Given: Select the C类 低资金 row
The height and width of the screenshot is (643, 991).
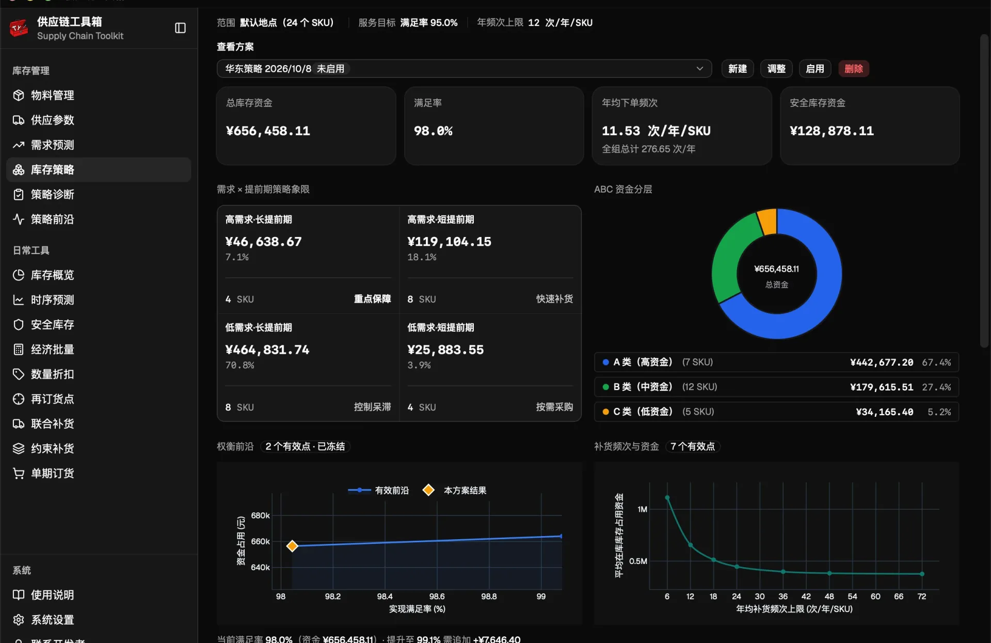Looking at the screenshot, I should (776, 412).
